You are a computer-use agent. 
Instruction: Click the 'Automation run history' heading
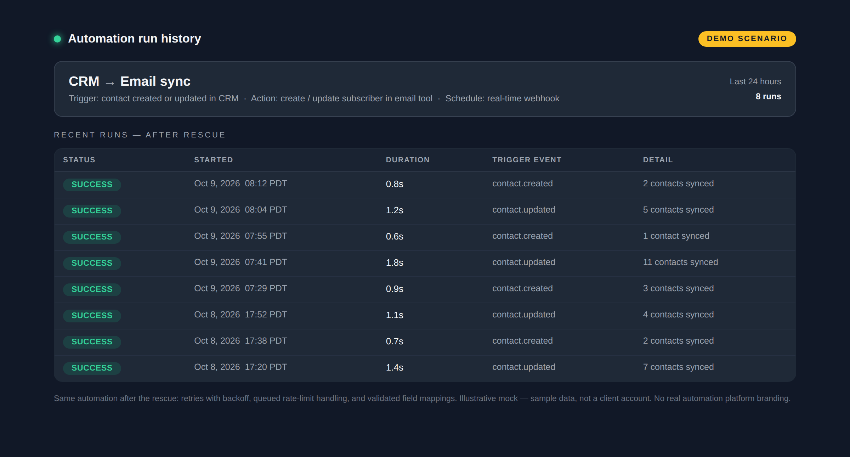135,39
